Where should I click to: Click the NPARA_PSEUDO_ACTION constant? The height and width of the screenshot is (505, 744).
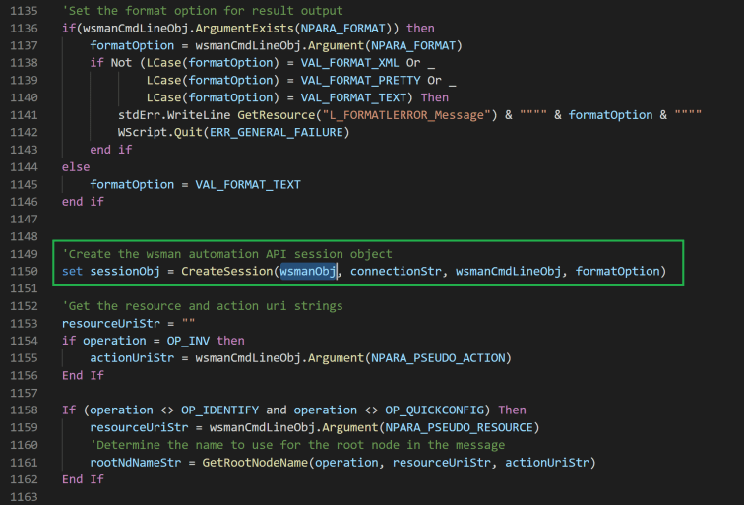point(439,356)
